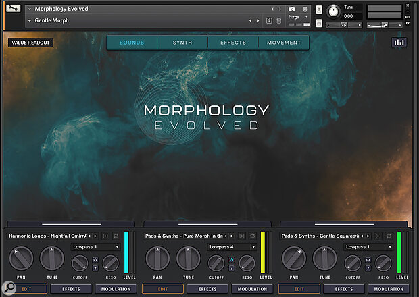
Task: Load the previous sound for Pure Morph layer
Action: pos(225,236)
